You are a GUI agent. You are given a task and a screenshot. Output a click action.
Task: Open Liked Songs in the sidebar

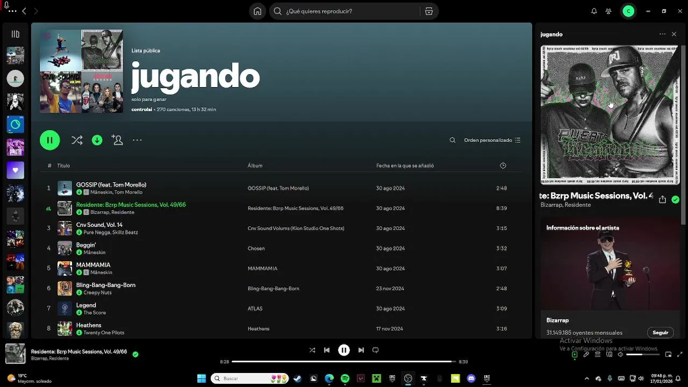(x=15, y=170)
